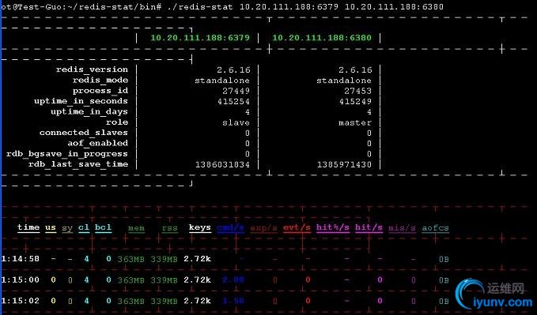The width and height of the screenshot is (537, 315).
Task: Click the us column header
Action: click(51, 228)
